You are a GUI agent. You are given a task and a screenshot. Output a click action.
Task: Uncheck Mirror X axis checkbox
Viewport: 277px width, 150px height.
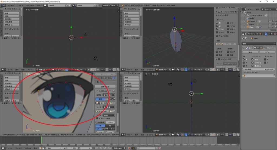pos(244,59)
